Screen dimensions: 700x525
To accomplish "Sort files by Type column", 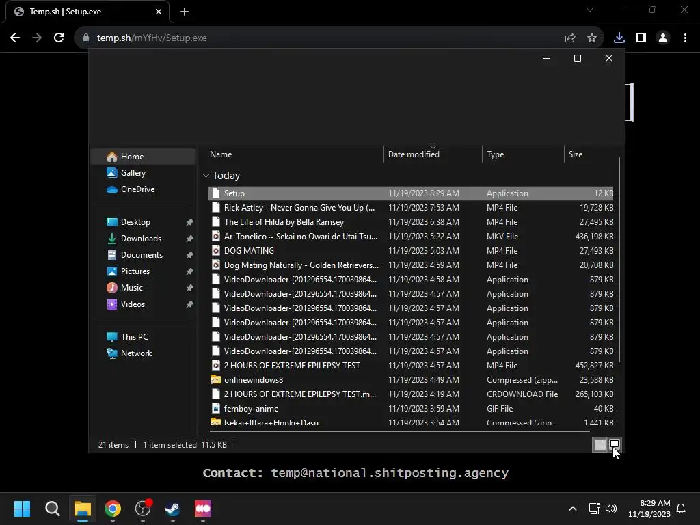I will (x=523, y=154).
